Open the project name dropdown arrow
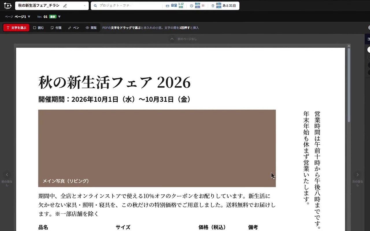This screenshot has height=231, width=370. click(x=85, y=6)
